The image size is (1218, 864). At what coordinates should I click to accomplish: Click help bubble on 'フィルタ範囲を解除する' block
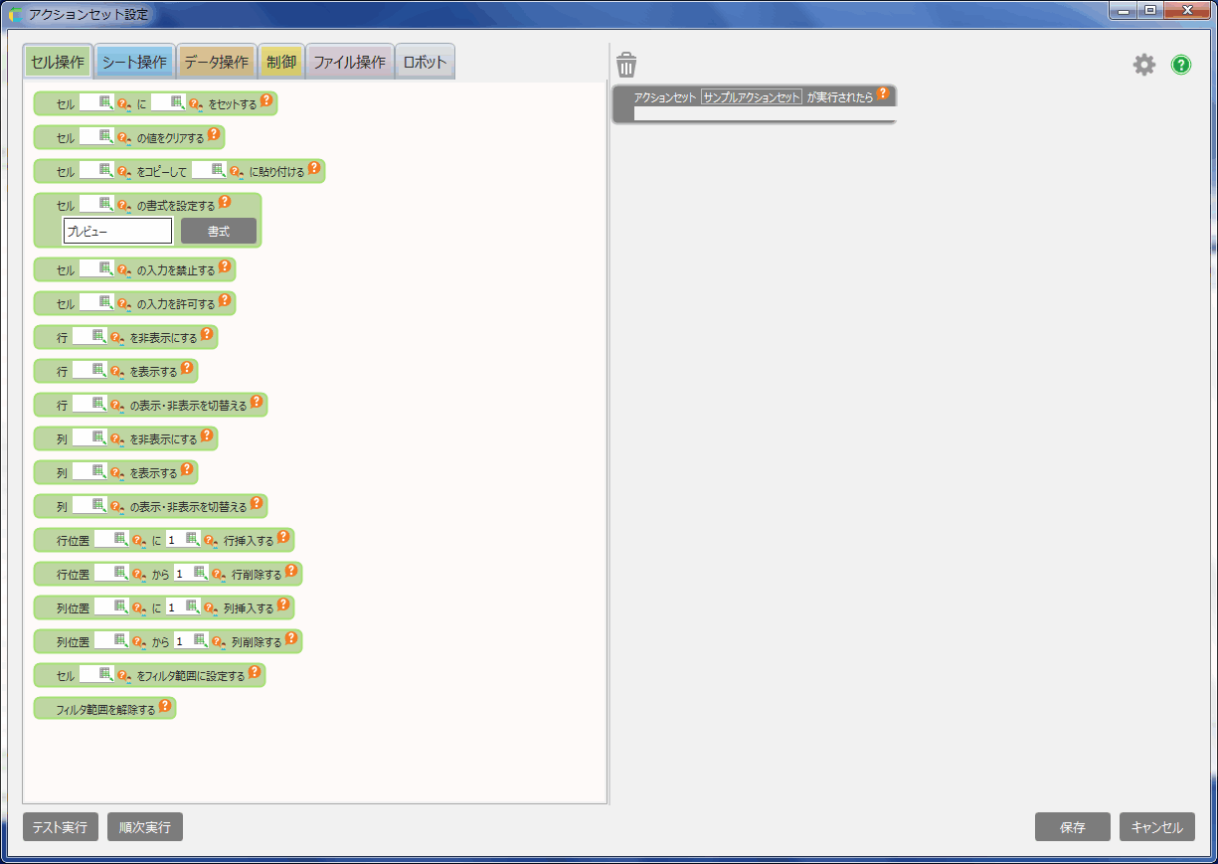pos(165,706)
